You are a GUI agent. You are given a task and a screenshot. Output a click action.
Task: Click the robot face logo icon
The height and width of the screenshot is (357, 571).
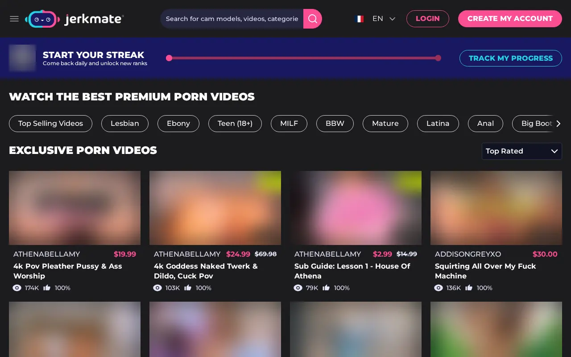point(43,19)
